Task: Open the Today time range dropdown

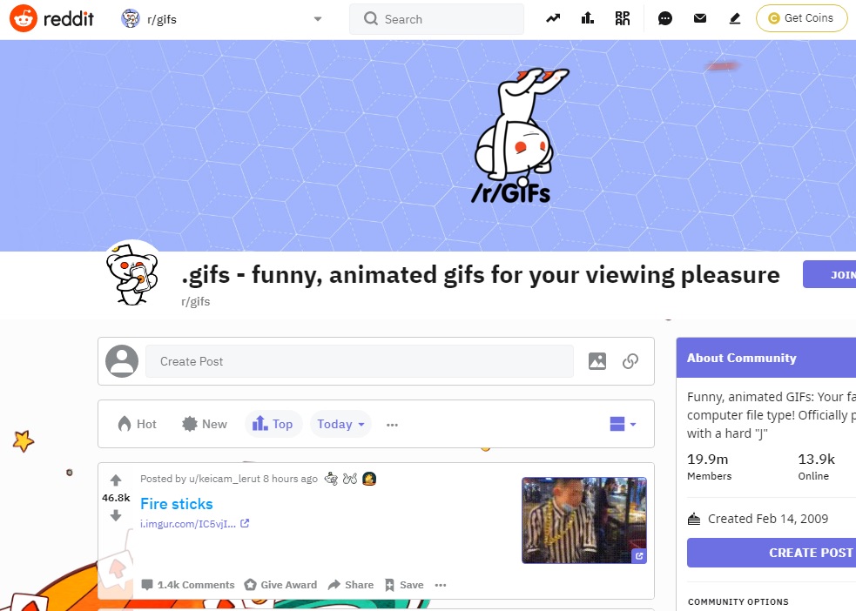Action: coord(340,424)
